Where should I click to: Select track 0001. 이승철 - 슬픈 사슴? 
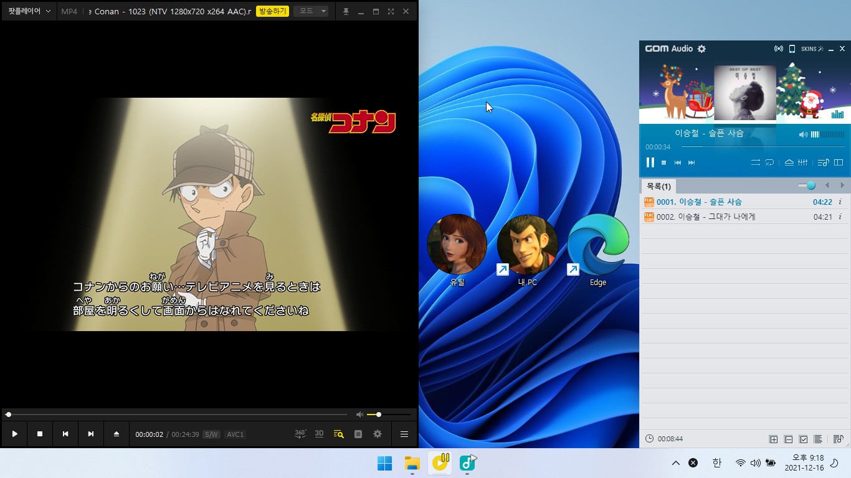point(745,202)
